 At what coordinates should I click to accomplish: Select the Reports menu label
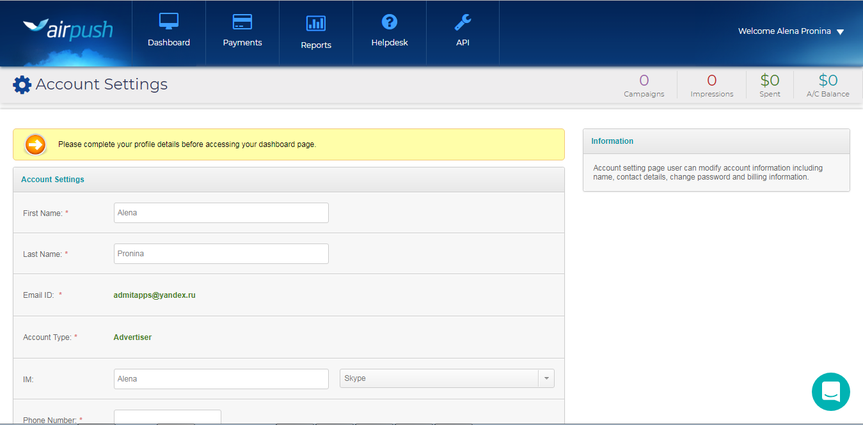pyautogui.click(x=316, y=45)
